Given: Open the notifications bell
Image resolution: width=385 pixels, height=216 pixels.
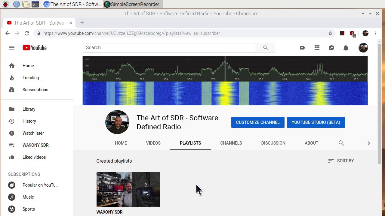Looking at the screenshot, I should coord(346,48).
